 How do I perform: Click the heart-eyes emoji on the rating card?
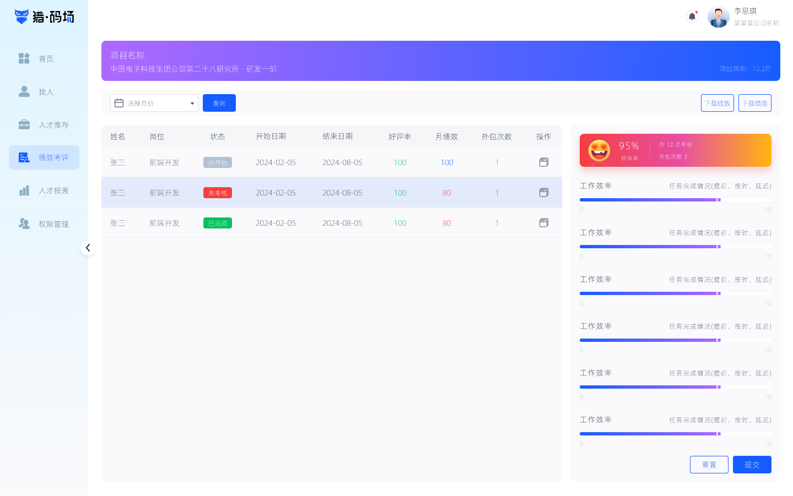599,150
